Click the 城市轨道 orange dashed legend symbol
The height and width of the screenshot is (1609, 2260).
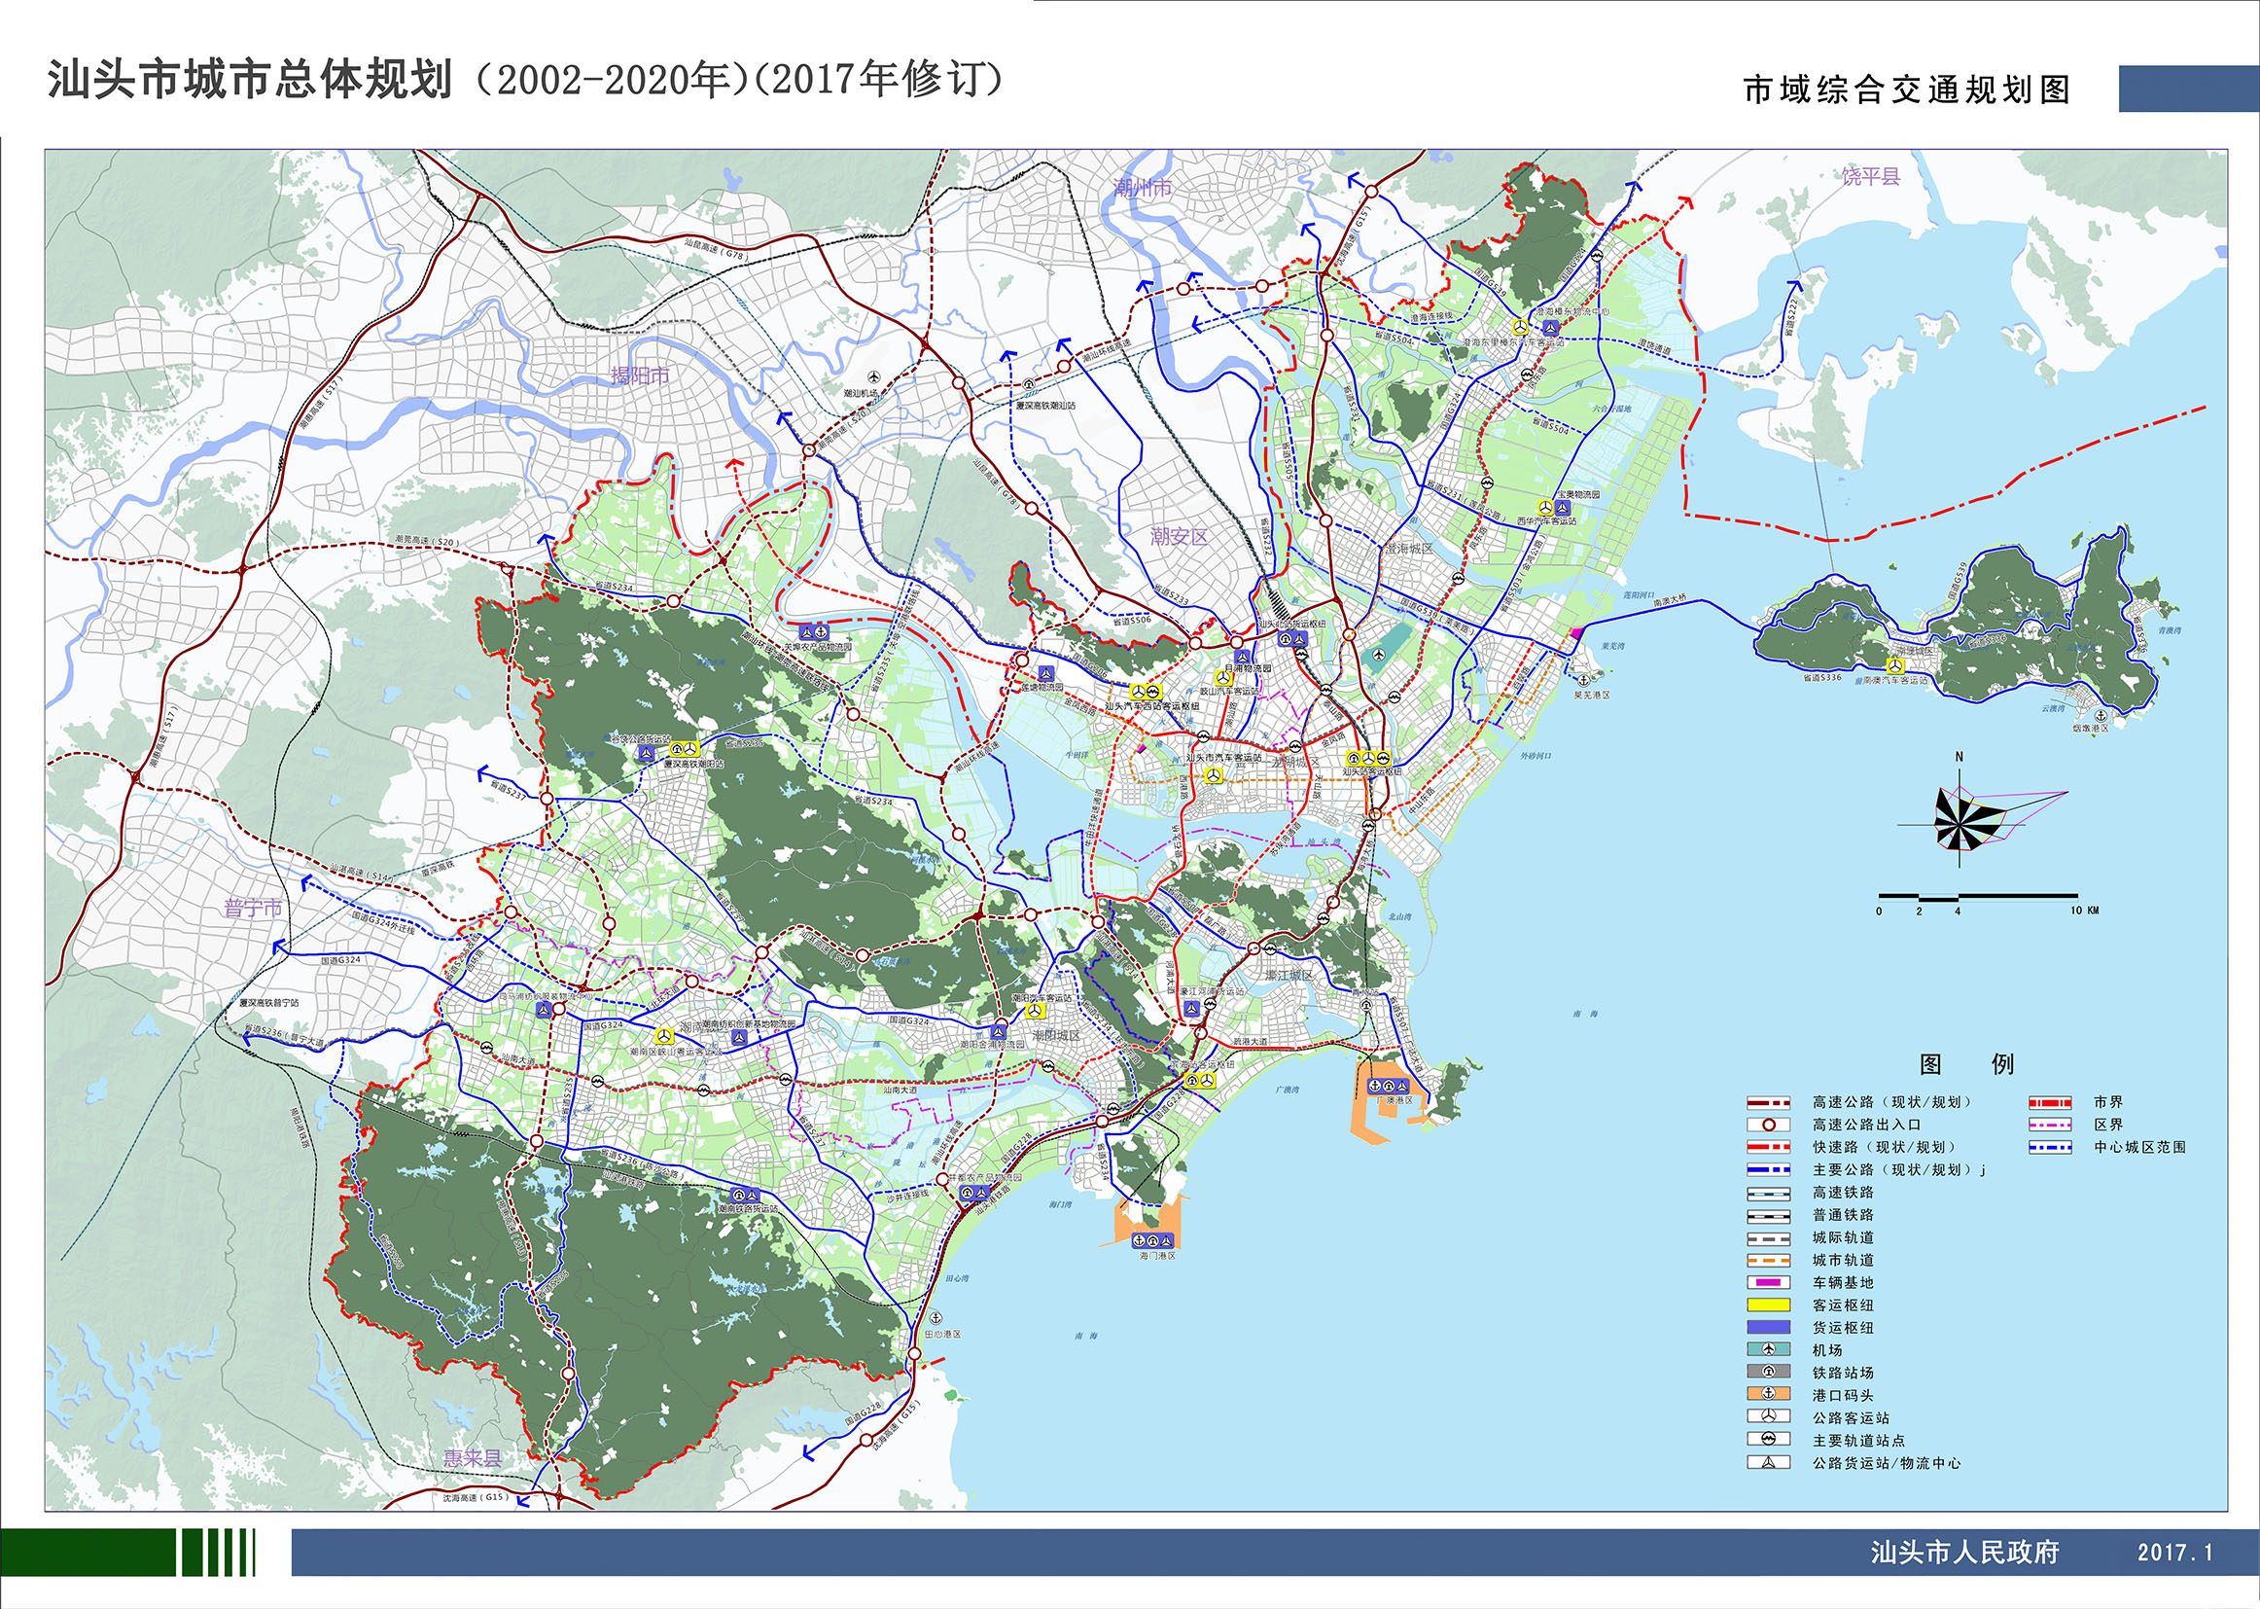click(1768, 1260)
